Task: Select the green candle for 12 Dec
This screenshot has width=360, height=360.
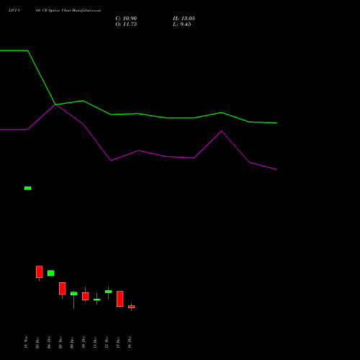Action: [x=109, y=292]
